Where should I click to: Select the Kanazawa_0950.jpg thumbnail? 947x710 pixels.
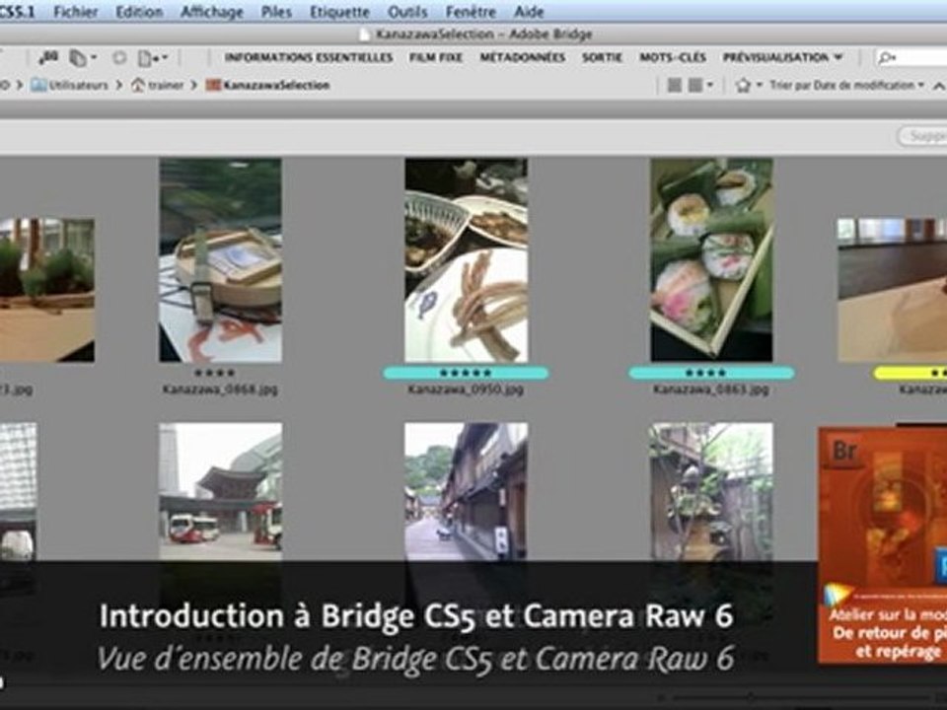[x=467, y=260]
